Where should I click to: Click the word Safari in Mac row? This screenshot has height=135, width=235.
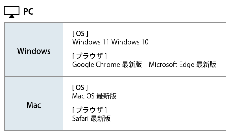click(x=80, y=119)
